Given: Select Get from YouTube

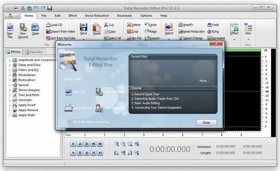Looking at the screenshot, I should click(x=61, y=38).
